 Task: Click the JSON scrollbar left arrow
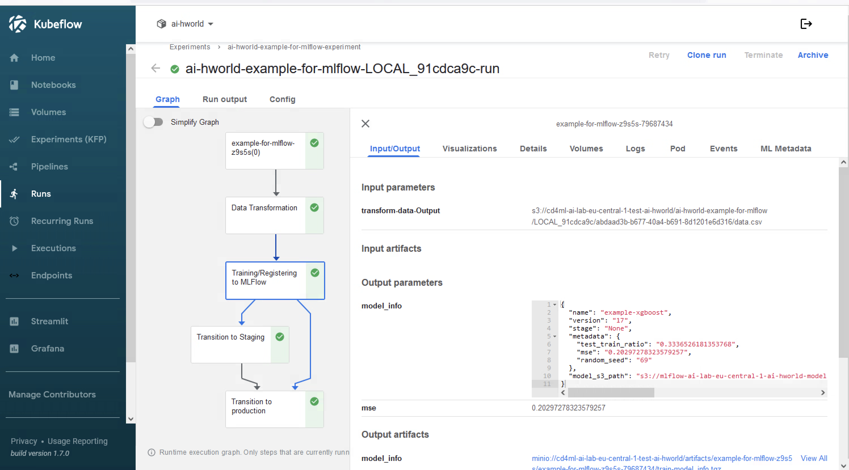click(563, 393)
